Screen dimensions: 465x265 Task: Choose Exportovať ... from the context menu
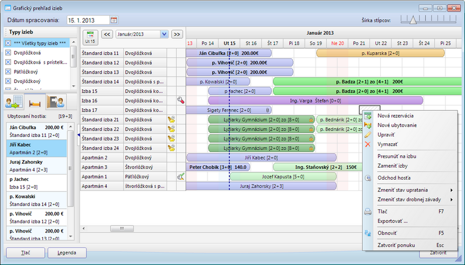(392, 221)
